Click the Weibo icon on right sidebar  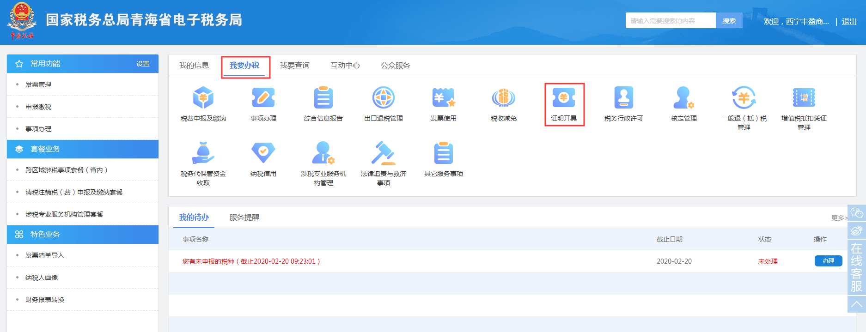[x=857, y=230]
